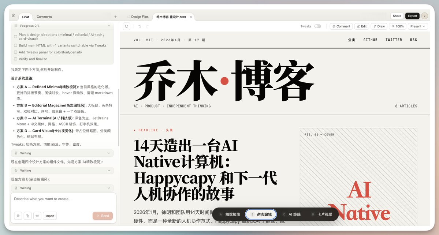Open the 100% zoom control
The width and height of the screenshot is (439, 235).
click(398, 26)
